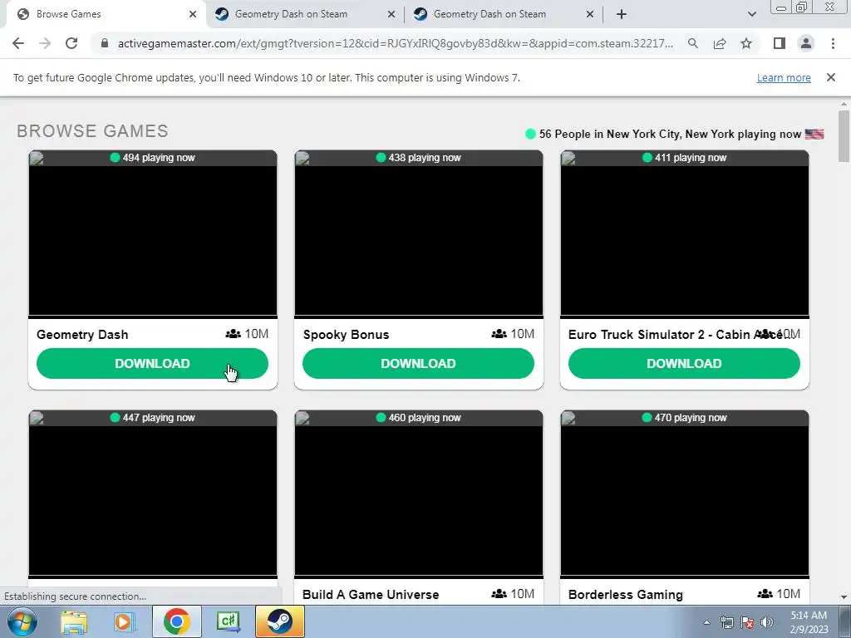Close the first Geometry Dash on Steam tab
Viewport: 851px width, 638px height.
pos(391,14)
